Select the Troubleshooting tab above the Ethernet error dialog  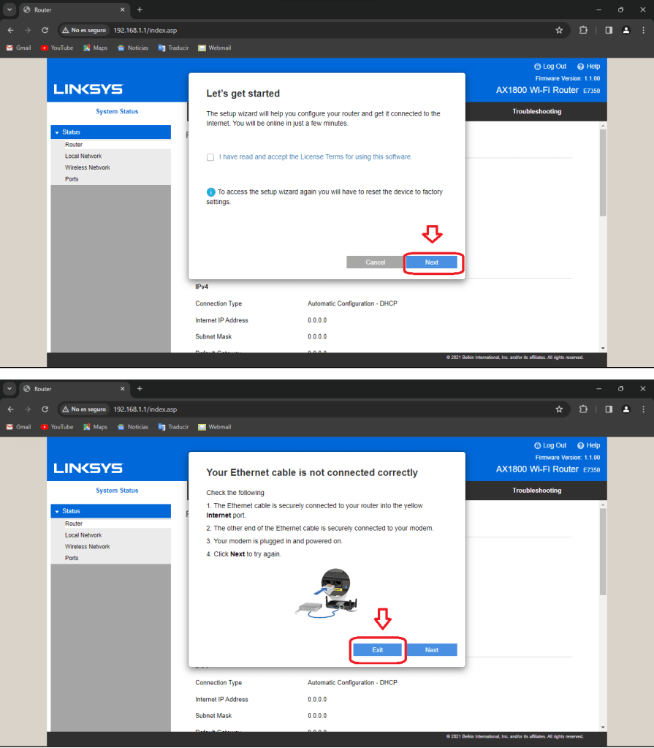click(x=536, y=491)
